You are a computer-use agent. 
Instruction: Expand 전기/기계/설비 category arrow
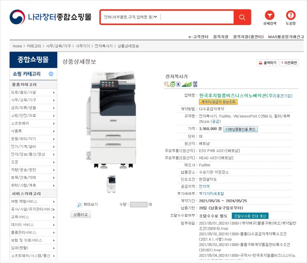point(54,147)
